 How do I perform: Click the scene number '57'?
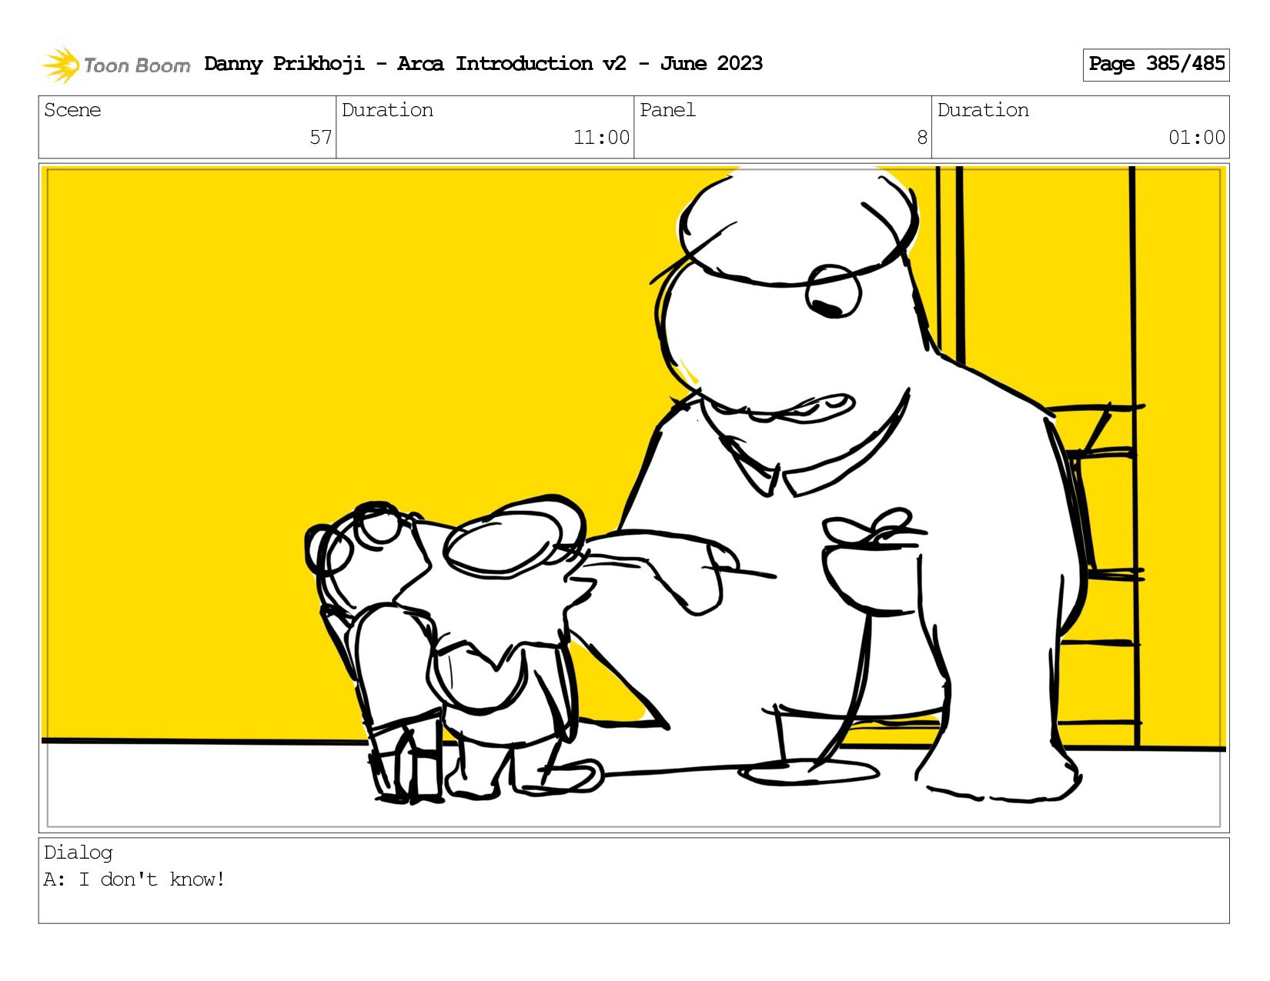tap(321, 138)
